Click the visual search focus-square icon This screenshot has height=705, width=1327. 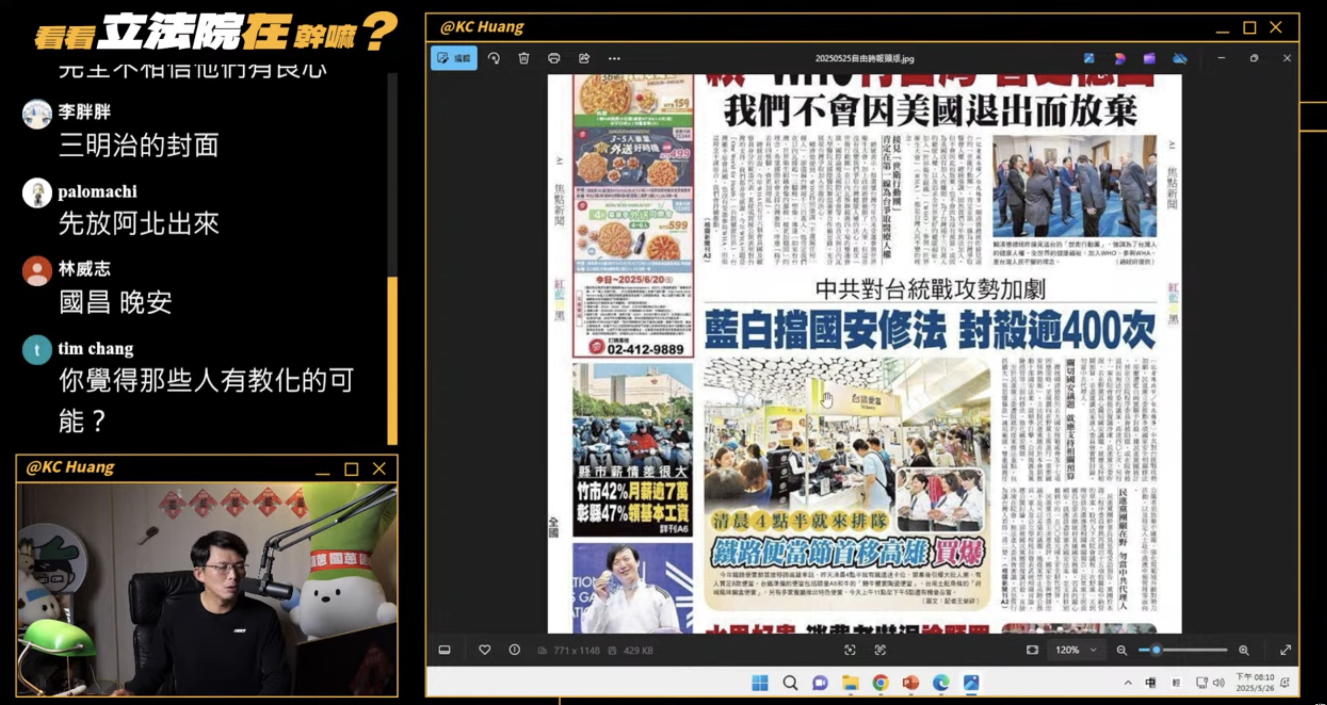(850, 650)
